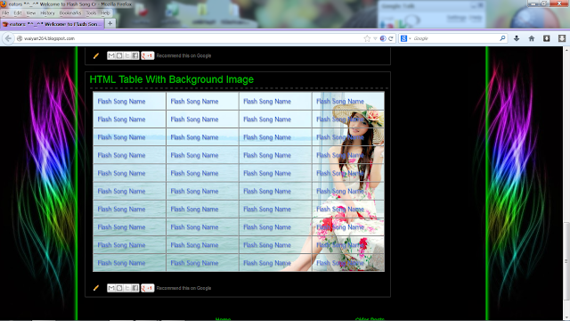The image size is (570, 321).
Task: Edit HTML Table post with lower pencil
Action: [96, 288]
